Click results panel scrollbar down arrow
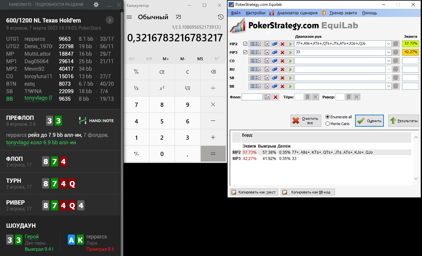422x256 pixels. click(x=416, y=178)
